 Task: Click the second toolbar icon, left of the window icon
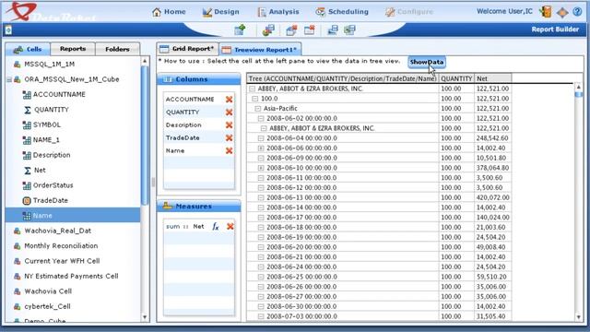268,30
